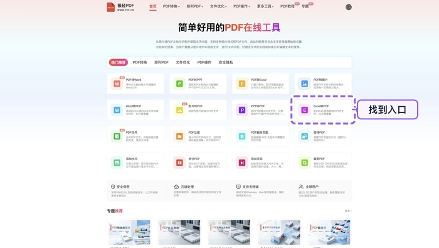Open the Word转PDF tool icon
Image resolution: width=439 pixels, height=248 pixels.
(x=117, y=110)
